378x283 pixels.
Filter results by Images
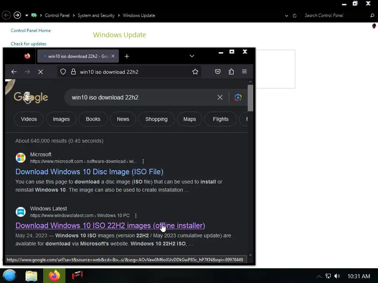61,119
